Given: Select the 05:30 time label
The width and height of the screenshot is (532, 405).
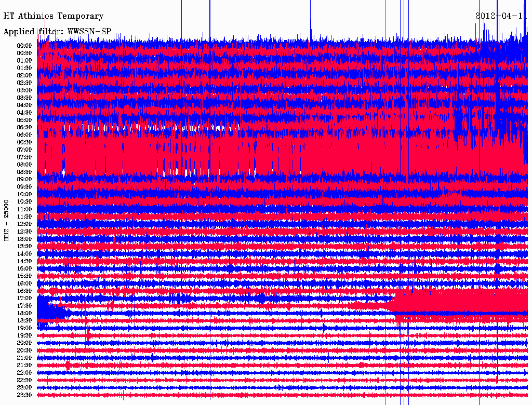Looking at the screenshot, I should point(24,128).
